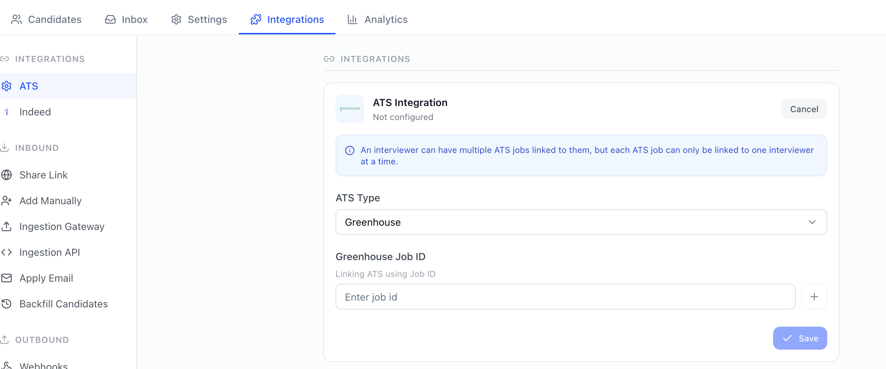The image size is (886, 369).
Task: Open the Candidates tab
Action: pyautogui.click(x=46, y=19)
